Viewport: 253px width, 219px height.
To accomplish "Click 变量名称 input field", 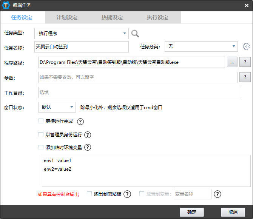I will click(193, 194).
